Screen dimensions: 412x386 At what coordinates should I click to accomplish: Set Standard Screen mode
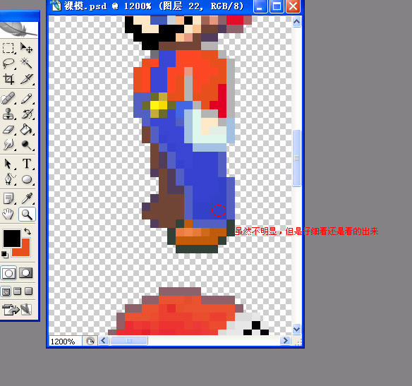click(6, 291)
